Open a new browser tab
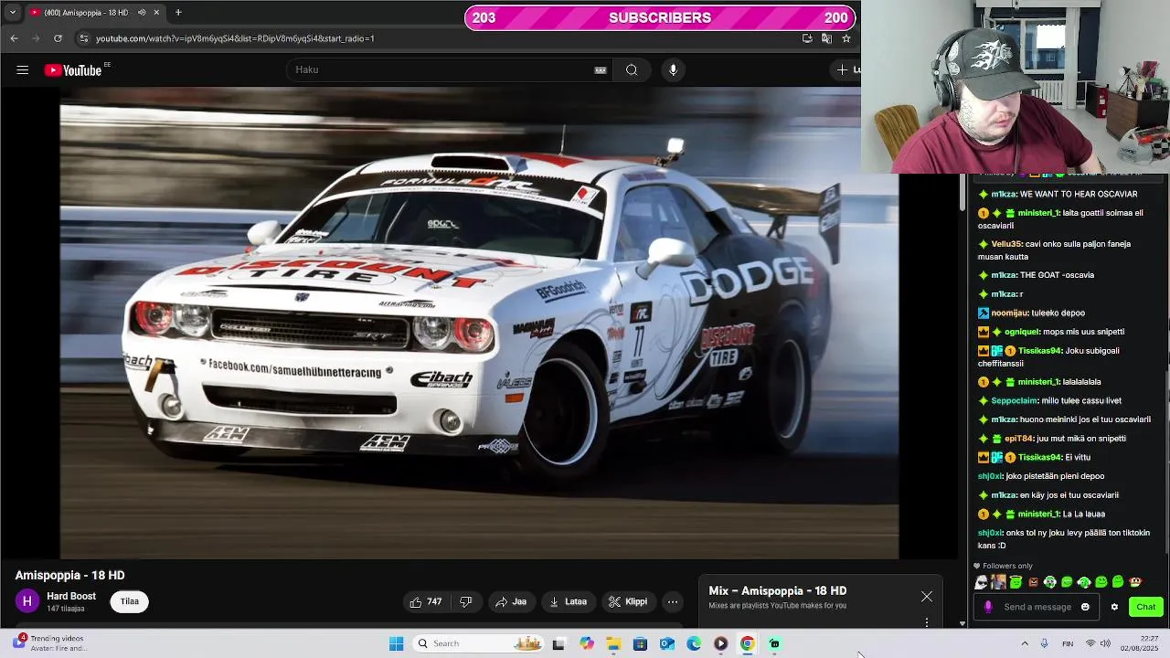The image size is (1170, 658). point(178,13)
